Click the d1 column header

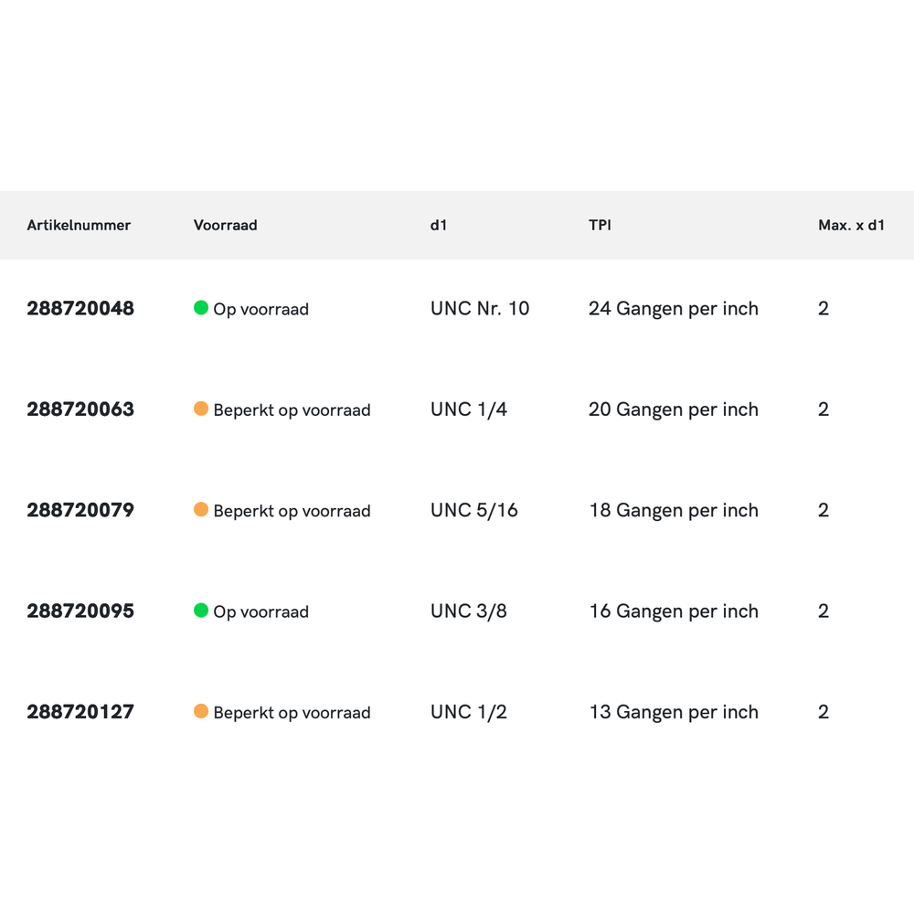click(x=439, y=225)
